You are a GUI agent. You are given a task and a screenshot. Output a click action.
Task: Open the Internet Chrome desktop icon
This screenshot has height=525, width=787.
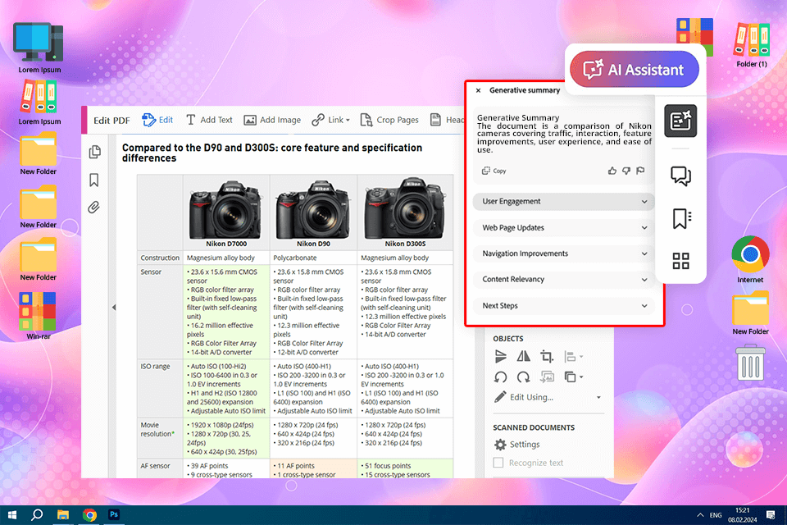click(750, 259)
